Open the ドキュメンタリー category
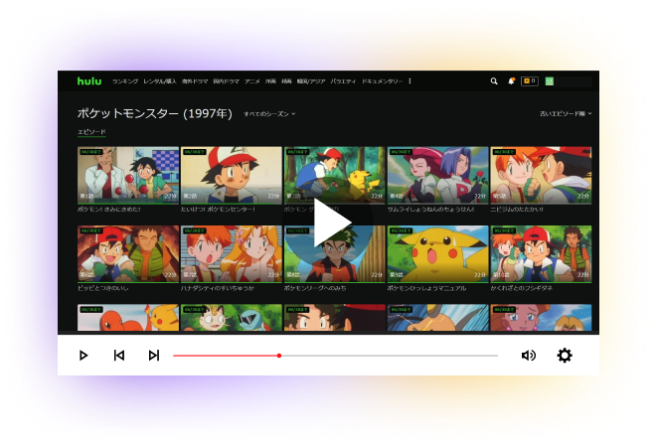The width and height of the screenshot is (657, 447). pos(382,81)
